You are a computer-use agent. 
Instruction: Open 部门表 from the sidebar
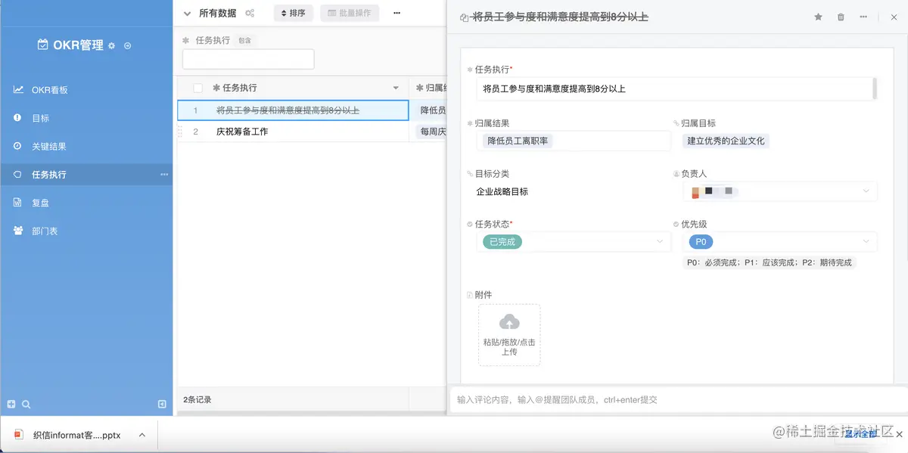point(48,231)
